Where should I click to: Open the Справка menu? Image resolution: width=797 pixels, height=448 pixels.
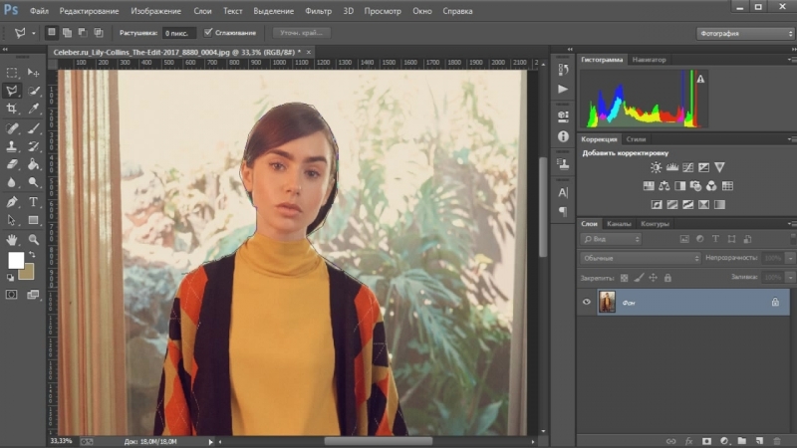coord(457,11)
